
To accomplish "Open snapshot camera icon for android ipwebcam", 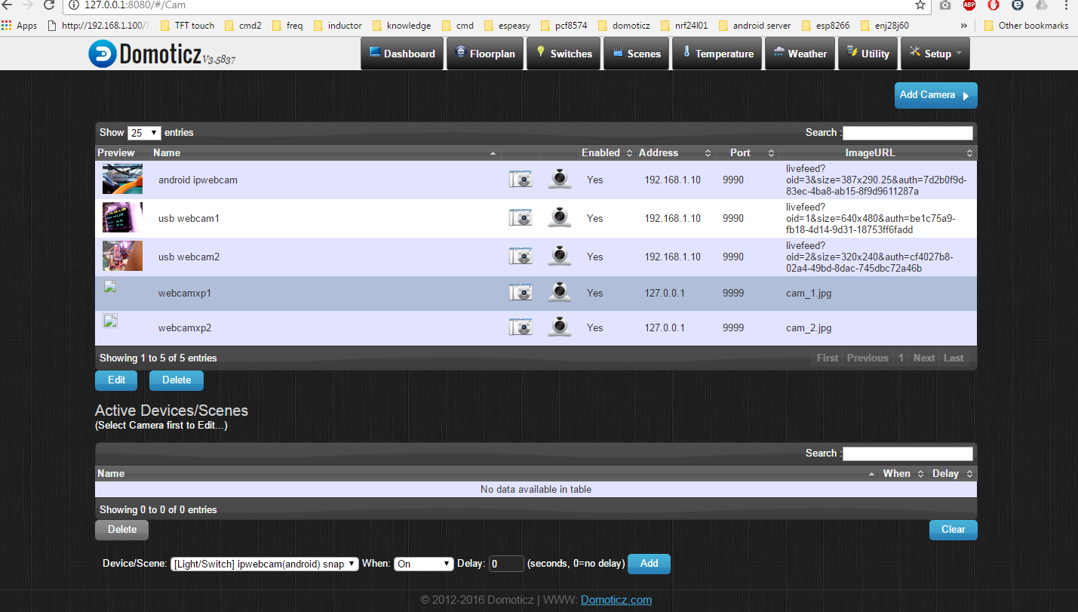I will tap(521, 180).
